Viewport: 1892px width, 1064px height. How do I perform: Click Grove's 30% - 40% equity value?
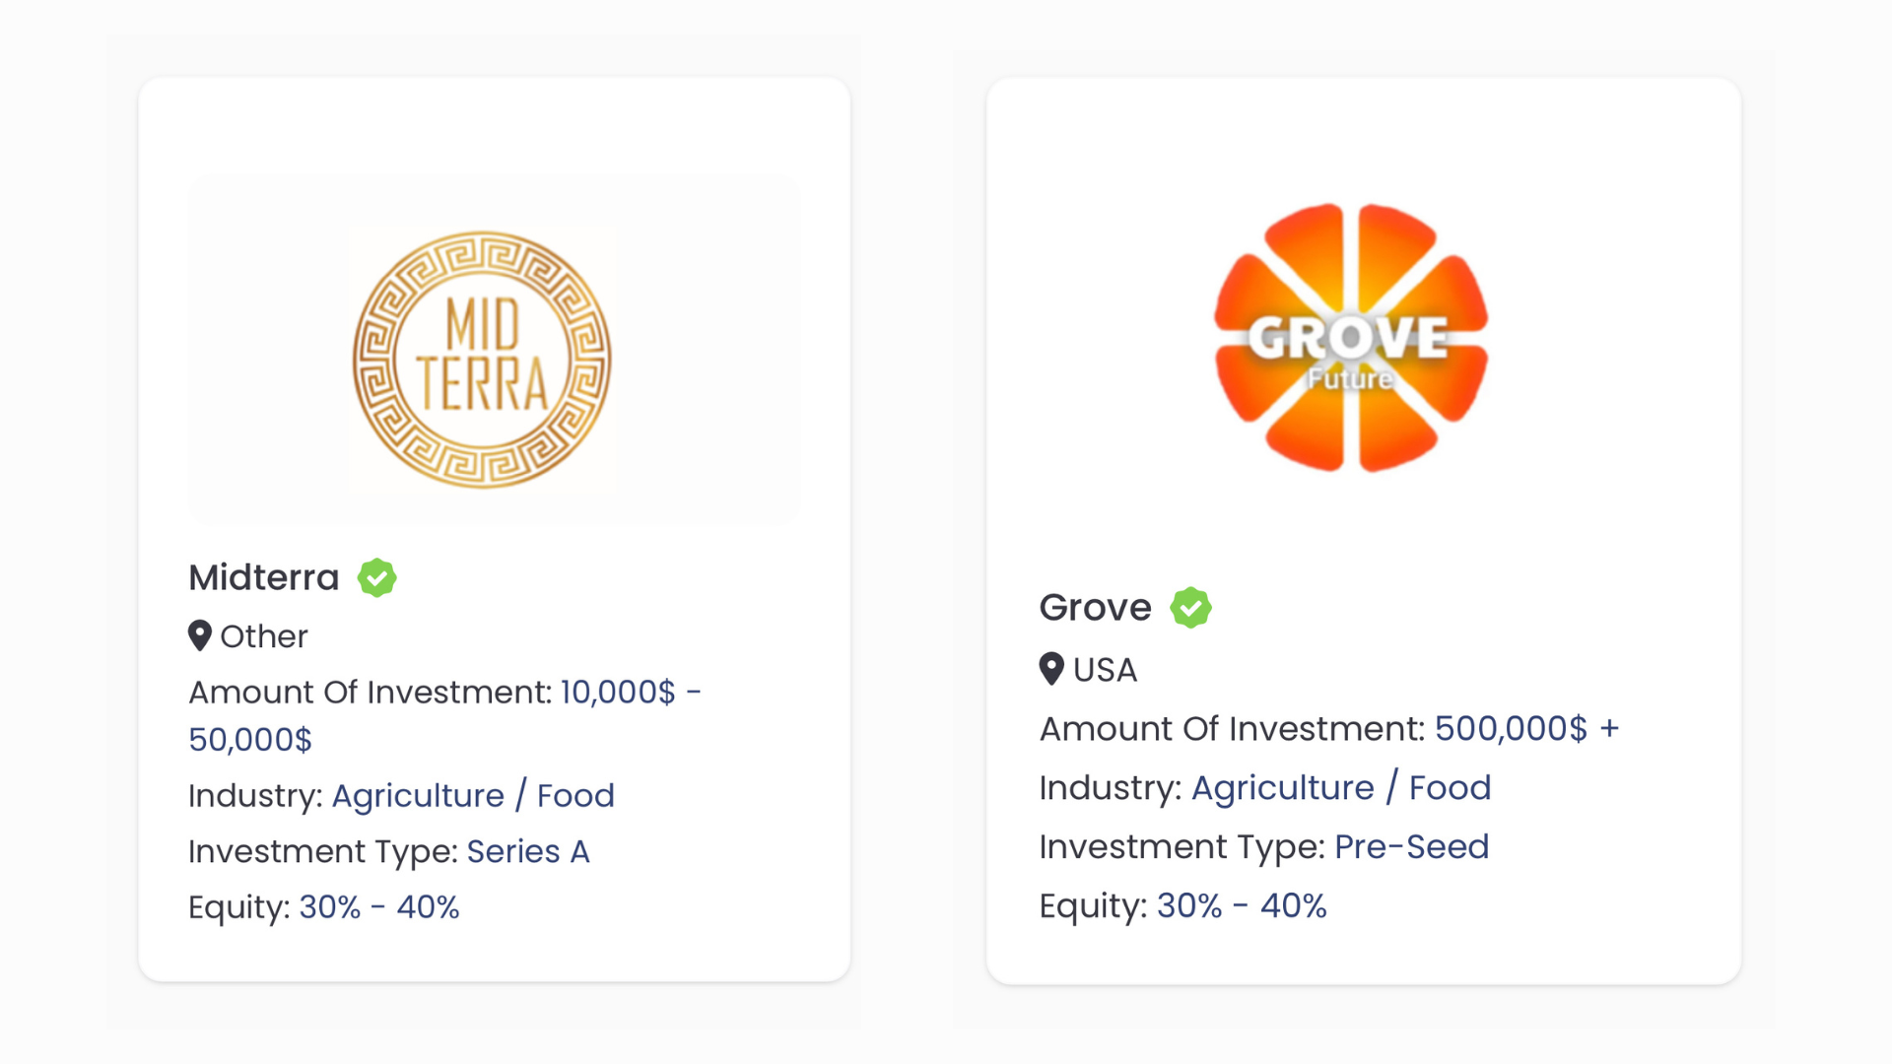click(1241, 905)
